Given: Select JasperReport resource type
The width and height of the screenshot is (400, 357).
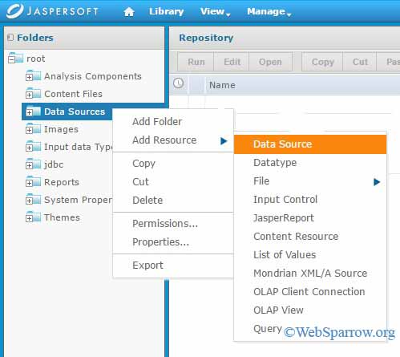Looking at the screenshot, I should (x=310, y=218).
